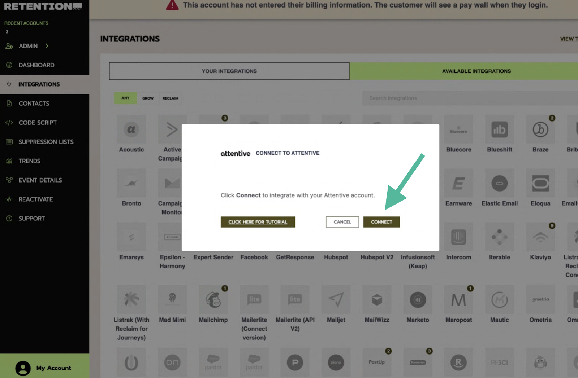
Task: Click into the Search integrations field
Action: [x=470, y=98]
